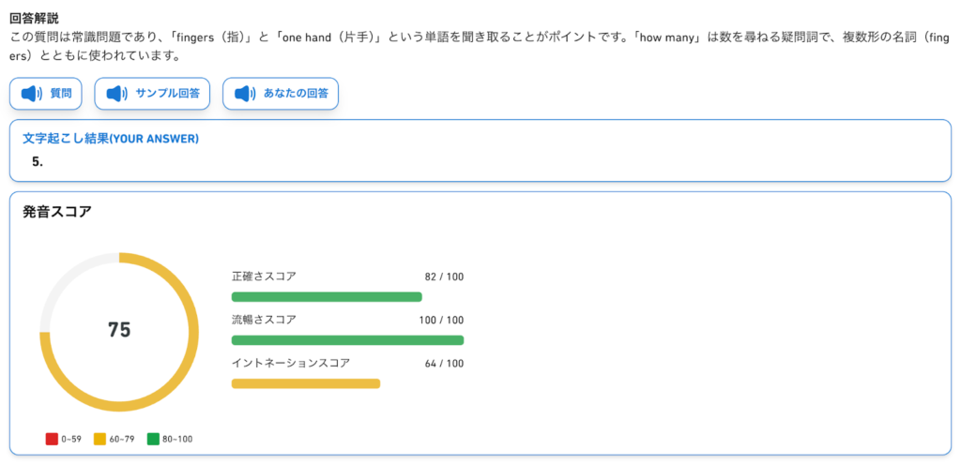961x464 pixels.
Task: Click the speaker icon on 質問 button
Action: [32, 94]
